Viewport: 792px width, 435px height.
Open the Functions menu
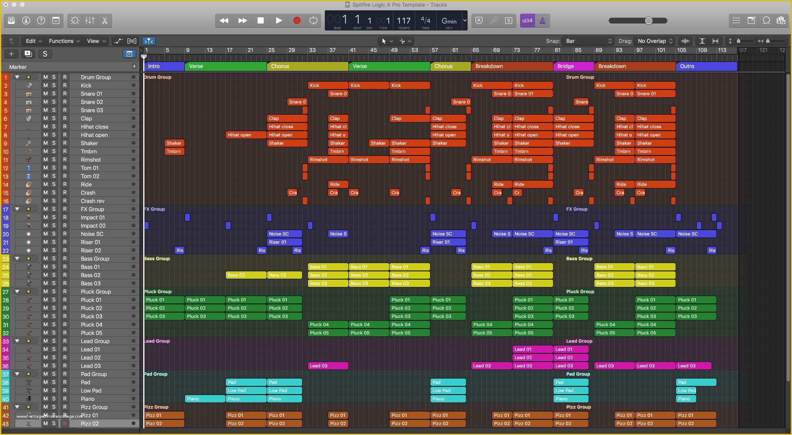(x=64, y=41)
